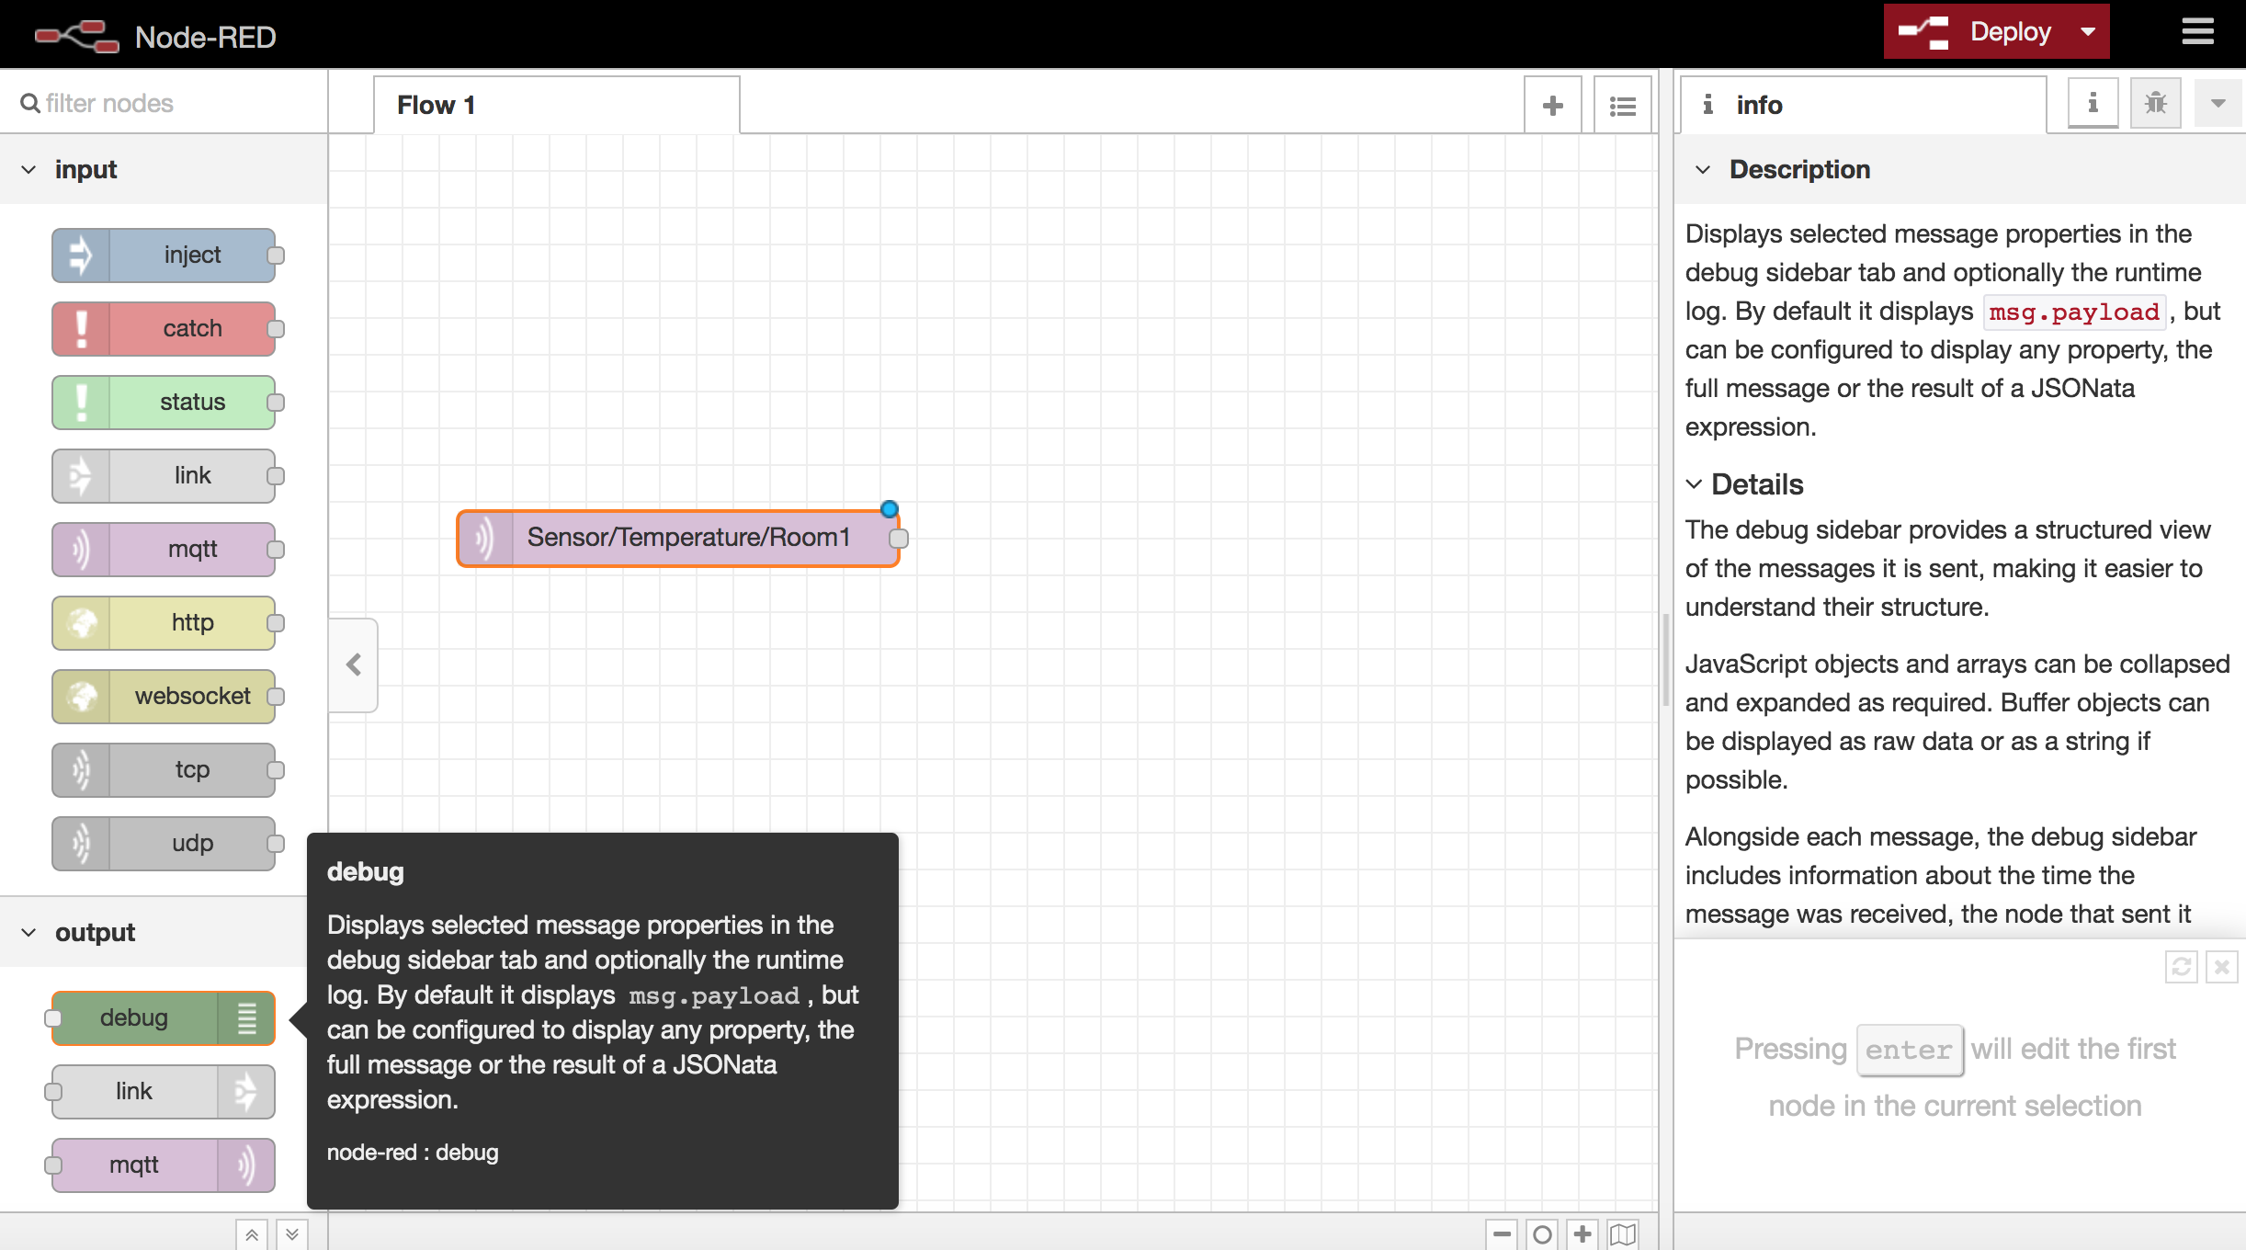Select the websocket input node

pos(164,696)
